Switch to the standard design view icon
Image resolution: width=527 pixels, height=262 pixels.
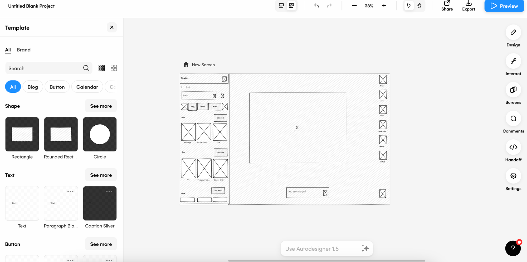[x=281, y=6]
